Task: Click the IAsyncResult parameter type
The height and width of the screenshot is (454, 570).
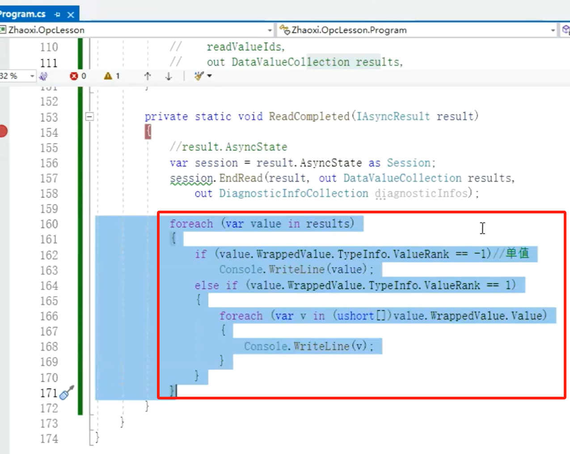Action: coord(393,116)
